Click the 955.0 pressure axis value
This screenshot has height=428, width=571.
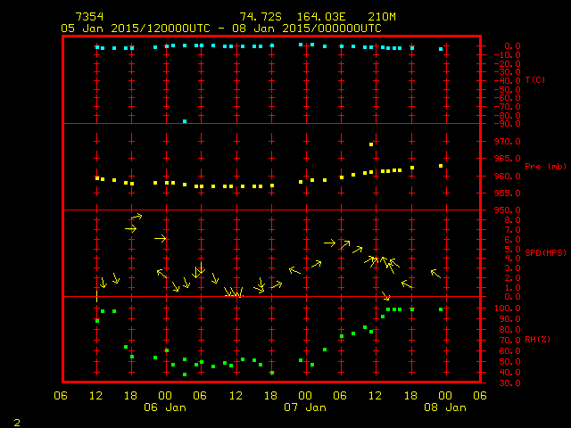(508, 193)
